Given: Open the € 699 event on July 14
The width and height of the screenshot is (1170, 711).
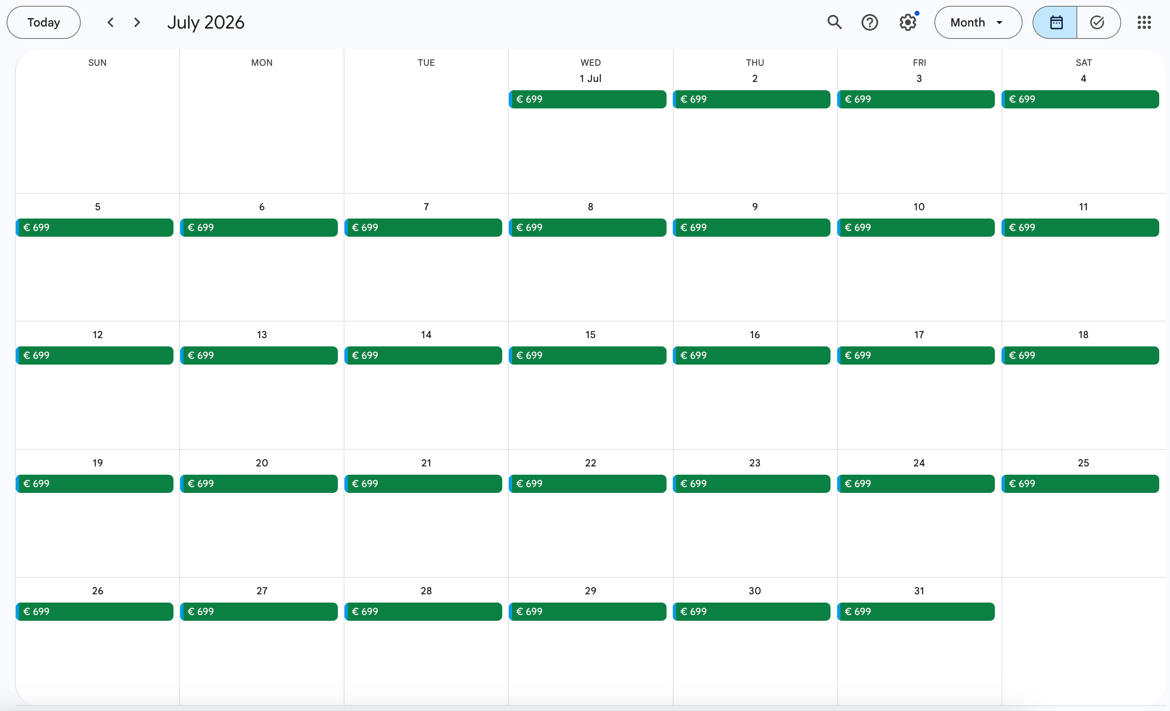Looking at the screenshot, I should tap(423, 355).
